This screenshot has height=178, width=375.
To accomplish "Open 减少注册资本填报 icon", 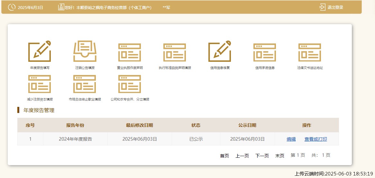I will click(x=40, y=84).
